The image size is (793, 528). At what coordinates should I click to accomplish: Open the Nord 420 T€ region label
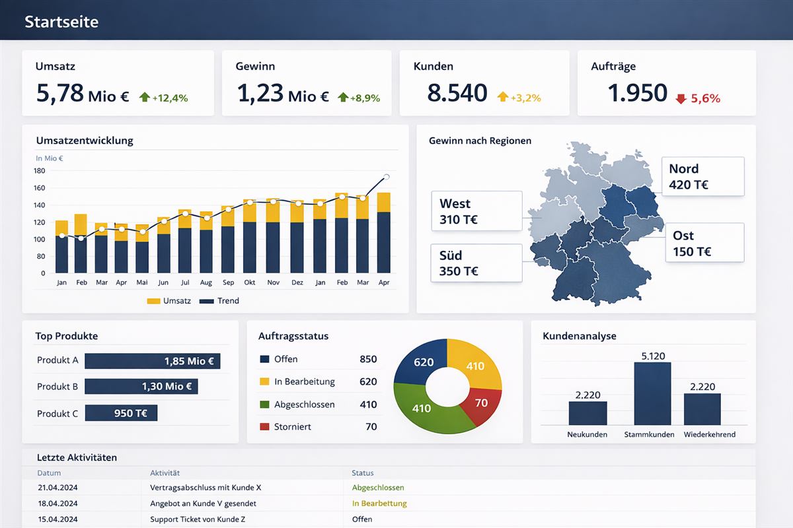[x=703, y=176]
